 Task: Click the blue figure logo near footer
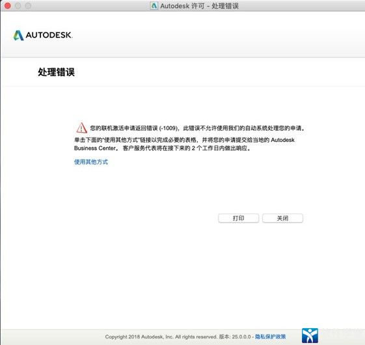310,335
